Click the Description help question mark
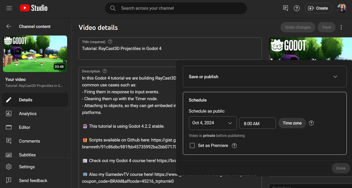The height and width of the screenshot is (188, 352). click(x=105, y=71)
